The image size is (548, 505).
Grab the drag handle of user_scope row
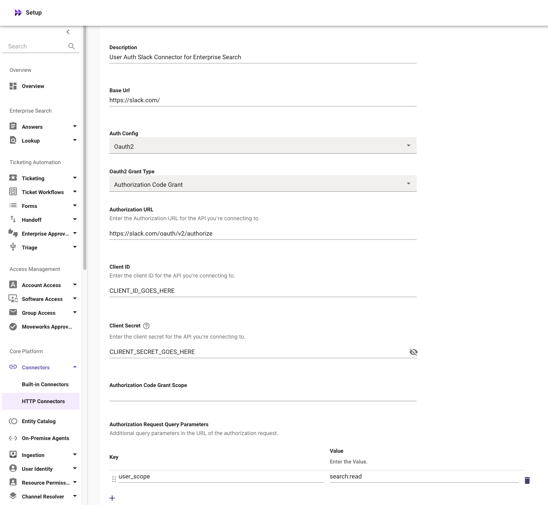pos(114,479)
